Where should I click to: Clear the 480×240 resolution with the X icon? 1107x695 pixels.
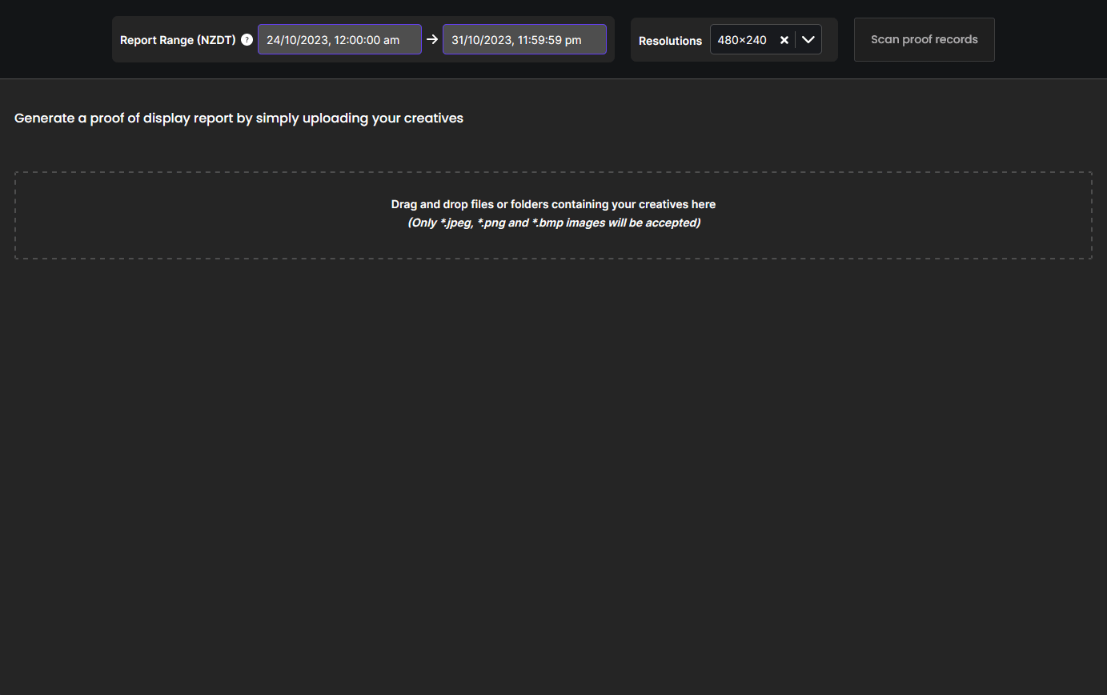click(x=784, y=40)
